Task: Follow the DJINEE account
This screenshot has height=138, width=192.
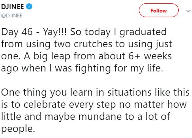Action: click(x=159, y=11)
